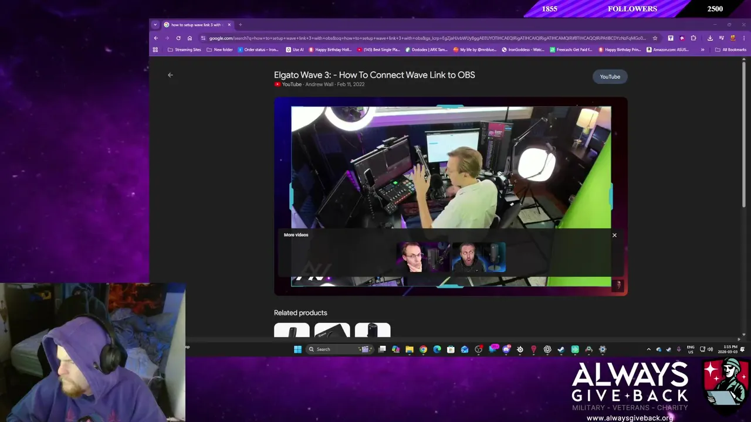
Task: Show hidden system tray icons
Action: (648, 349)
